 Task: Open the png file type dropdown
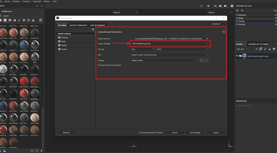coord(143,49)
